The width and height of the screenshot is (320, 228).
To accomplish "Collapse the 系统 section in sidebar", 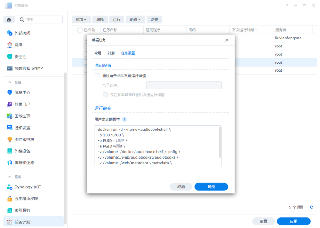I will coord(10,82).
